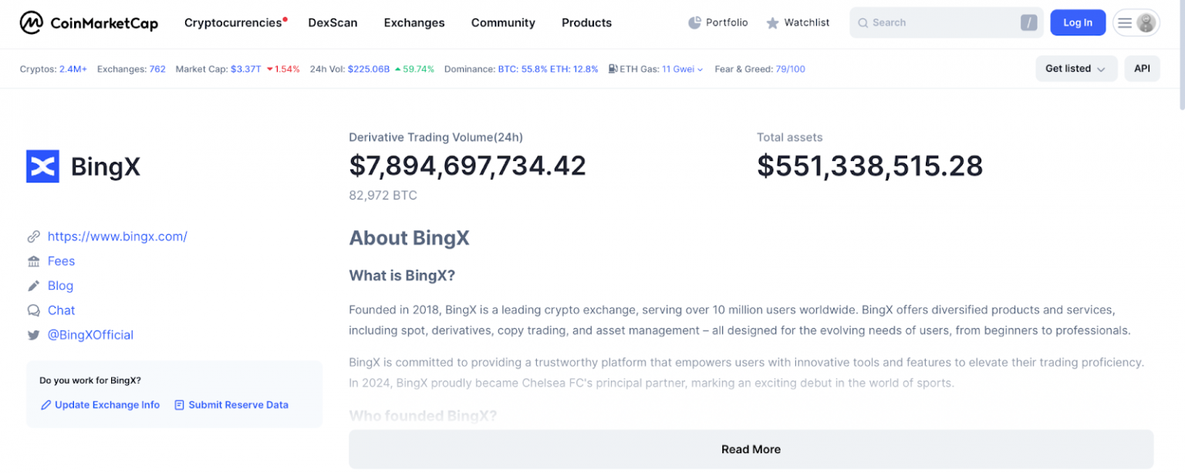Open the bingx.com website link
This screenshot has height=473, width=1185.
point(117,236)
